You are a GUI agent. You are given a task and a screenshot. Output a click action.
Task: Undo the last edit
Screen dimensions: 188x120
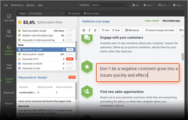coord(106,30)
